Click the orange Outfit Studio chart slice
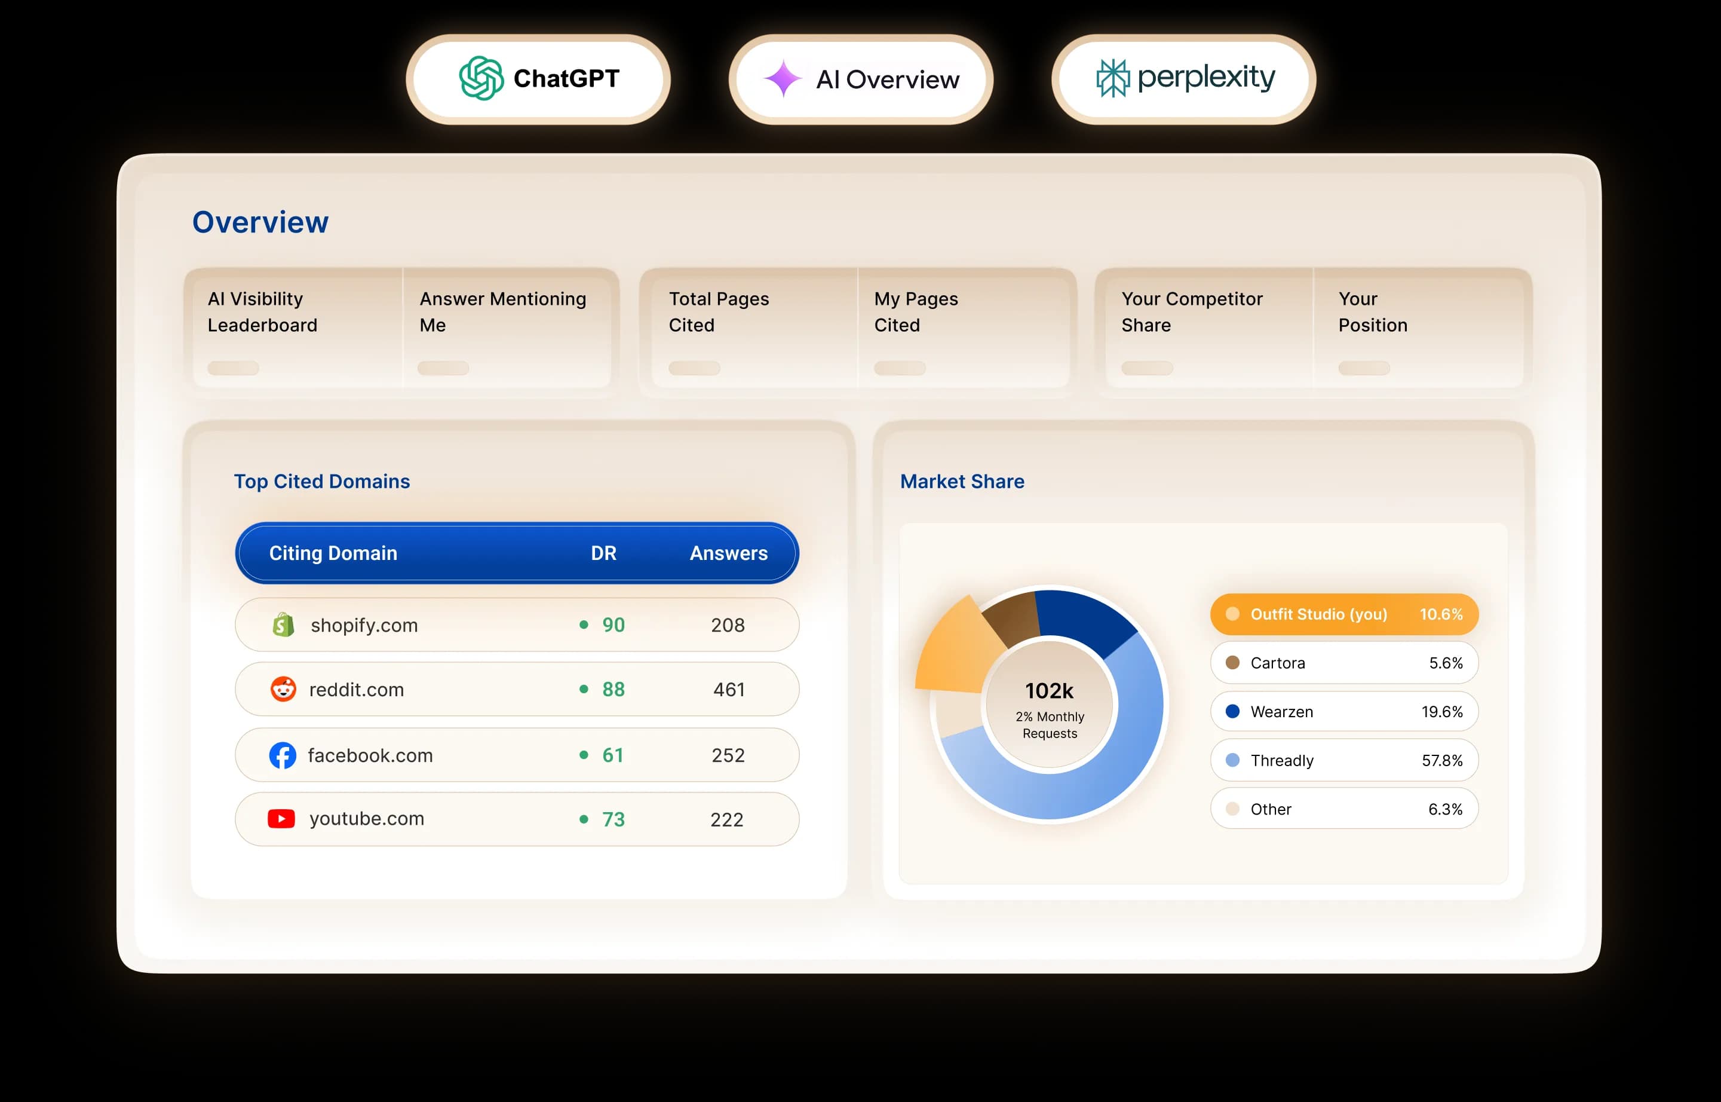 tap(959, 651)
